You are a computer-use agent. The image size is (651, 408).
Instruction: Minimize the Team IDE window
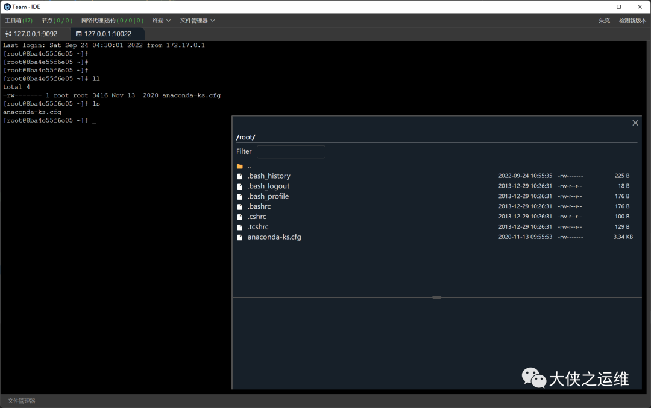click(x=598, y=7)
